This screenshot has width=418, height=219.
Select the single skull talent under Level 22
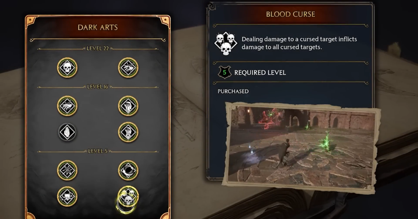(x=67, y=68)
